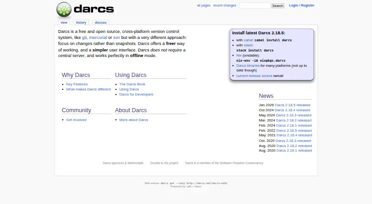Click the Why Darcs heading

tap(76, 75)
